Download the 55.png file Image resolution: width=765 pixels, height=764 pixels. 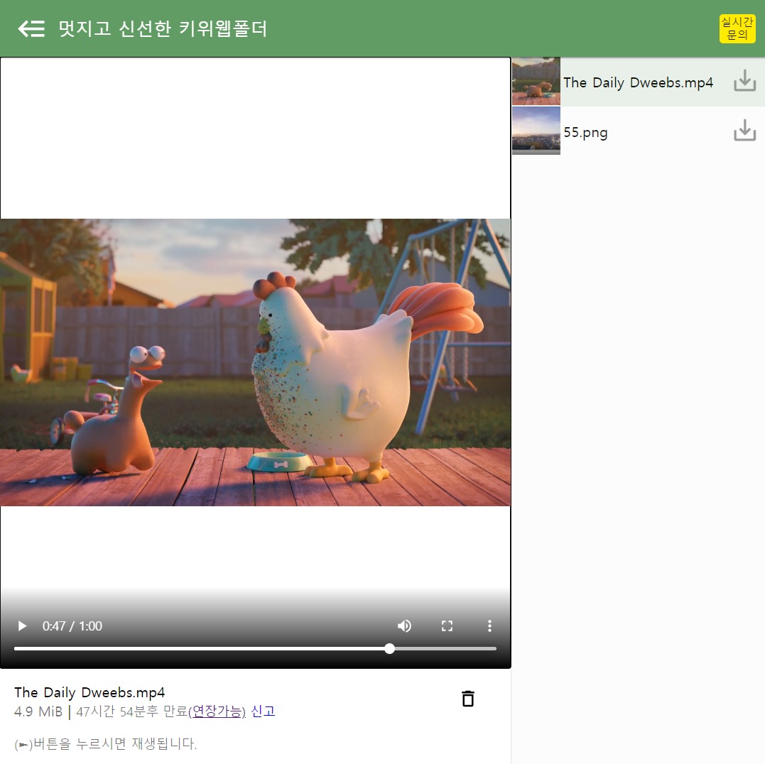tap(744, 131)
